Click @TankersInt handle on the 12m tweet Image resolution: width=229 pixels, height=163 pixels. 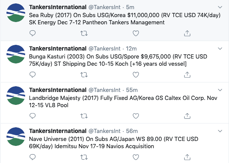pyautogui.click(x=104, y=49)
